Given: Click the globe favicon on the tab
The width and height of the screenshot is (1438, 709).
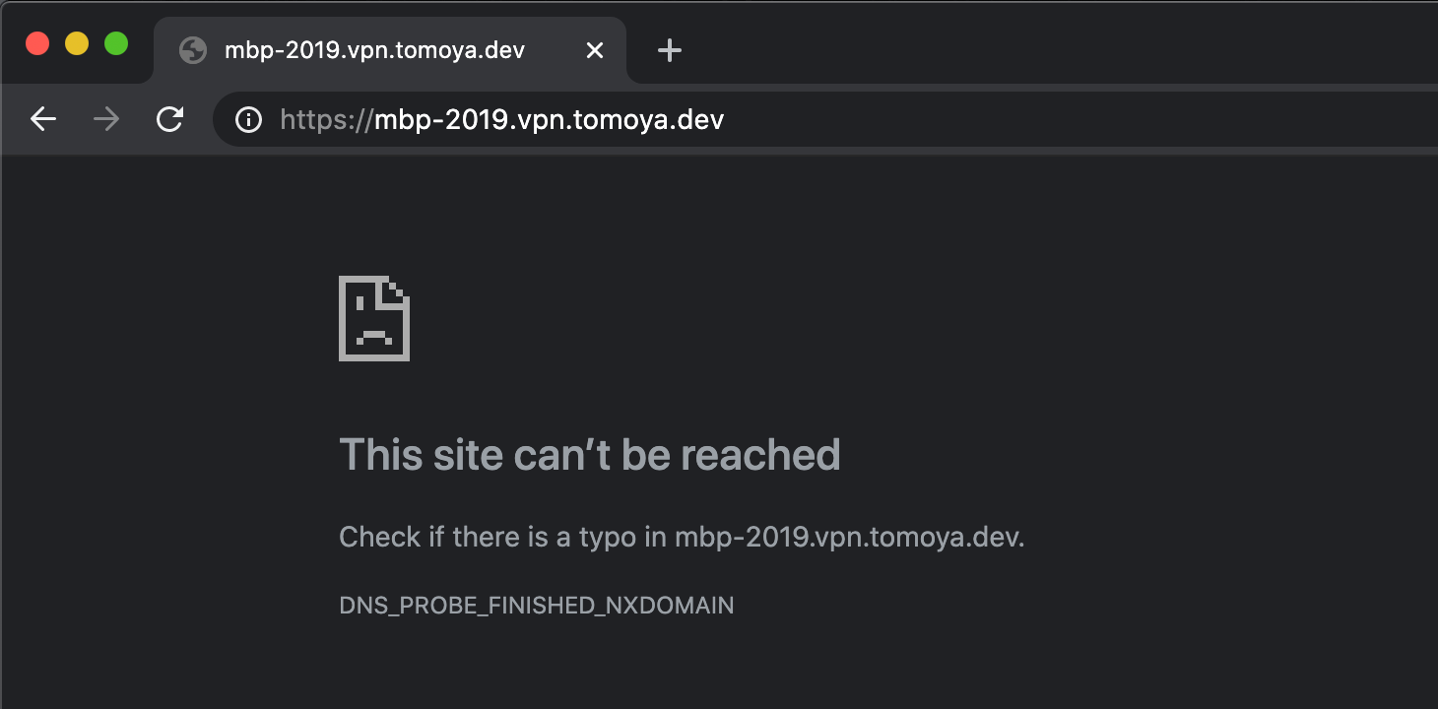Looking at the screenshot, I should (x=193, y=50).
